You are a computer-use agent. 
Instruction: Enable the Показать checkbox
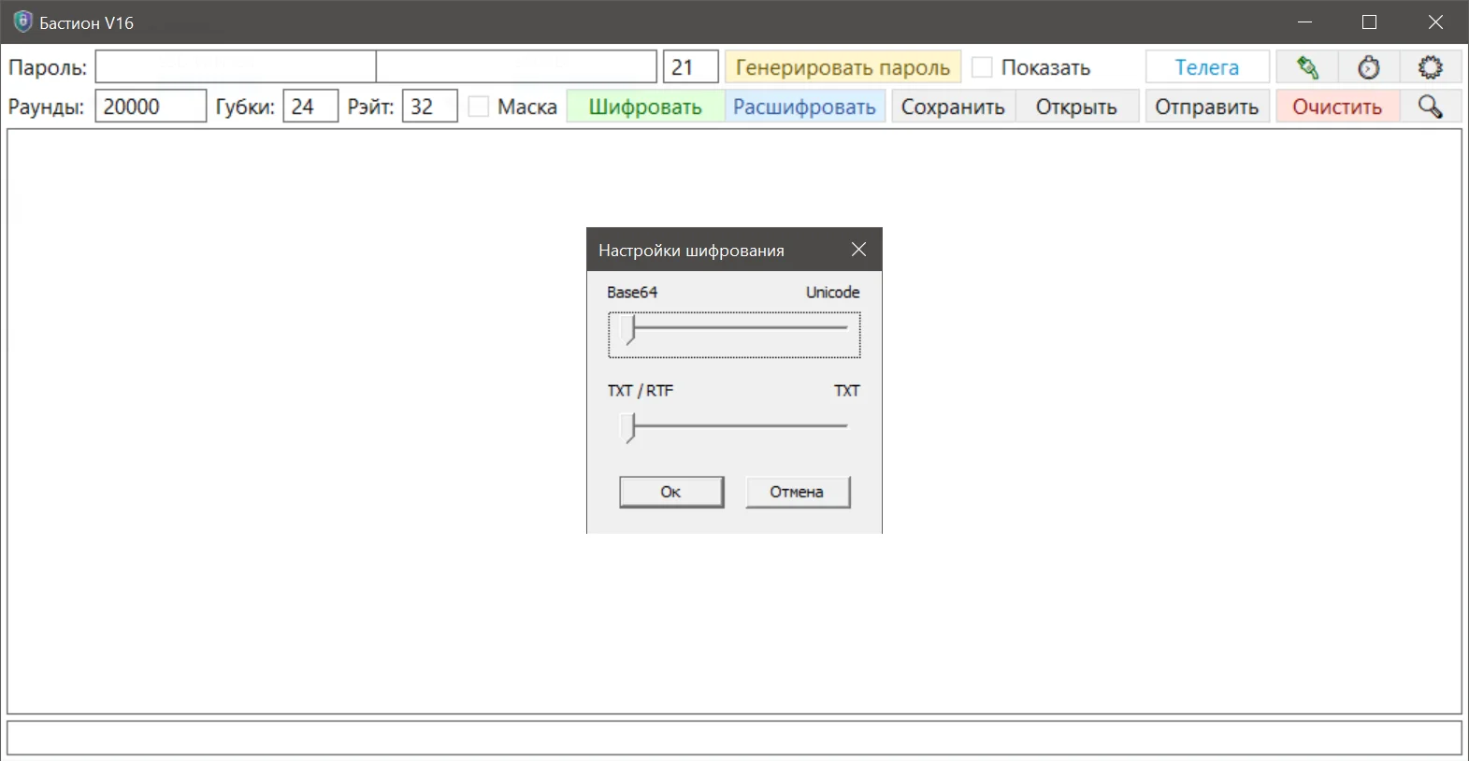point(982,67)
